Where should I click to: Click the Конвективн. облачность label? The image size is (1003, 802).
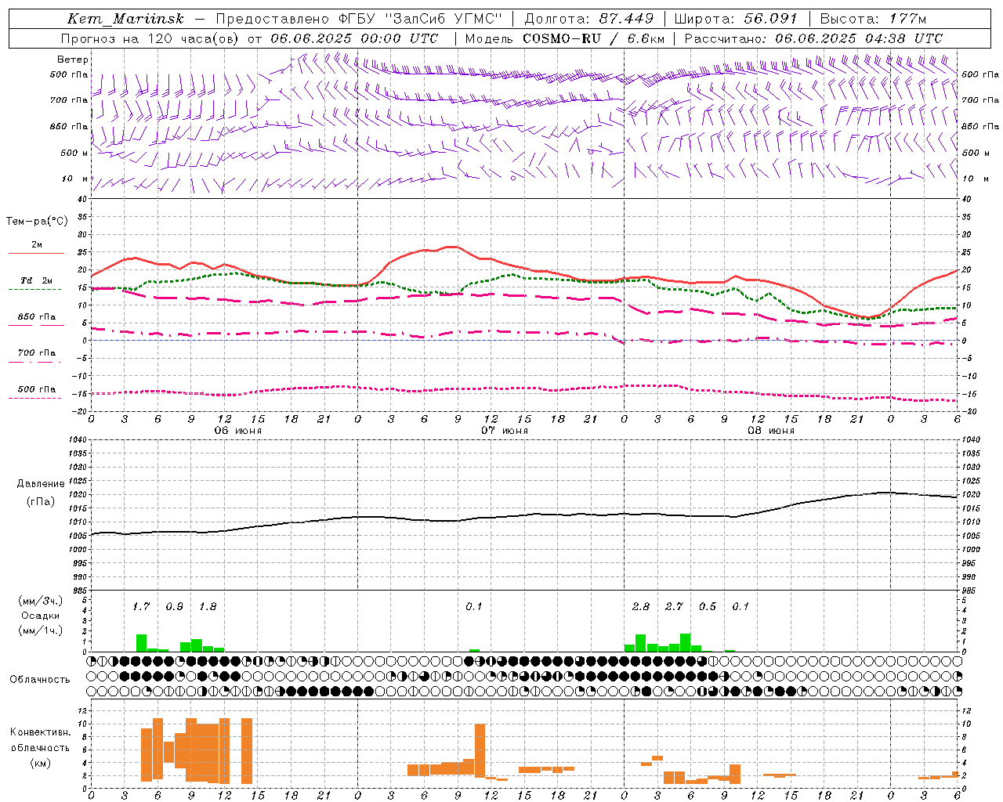(40, 740)
